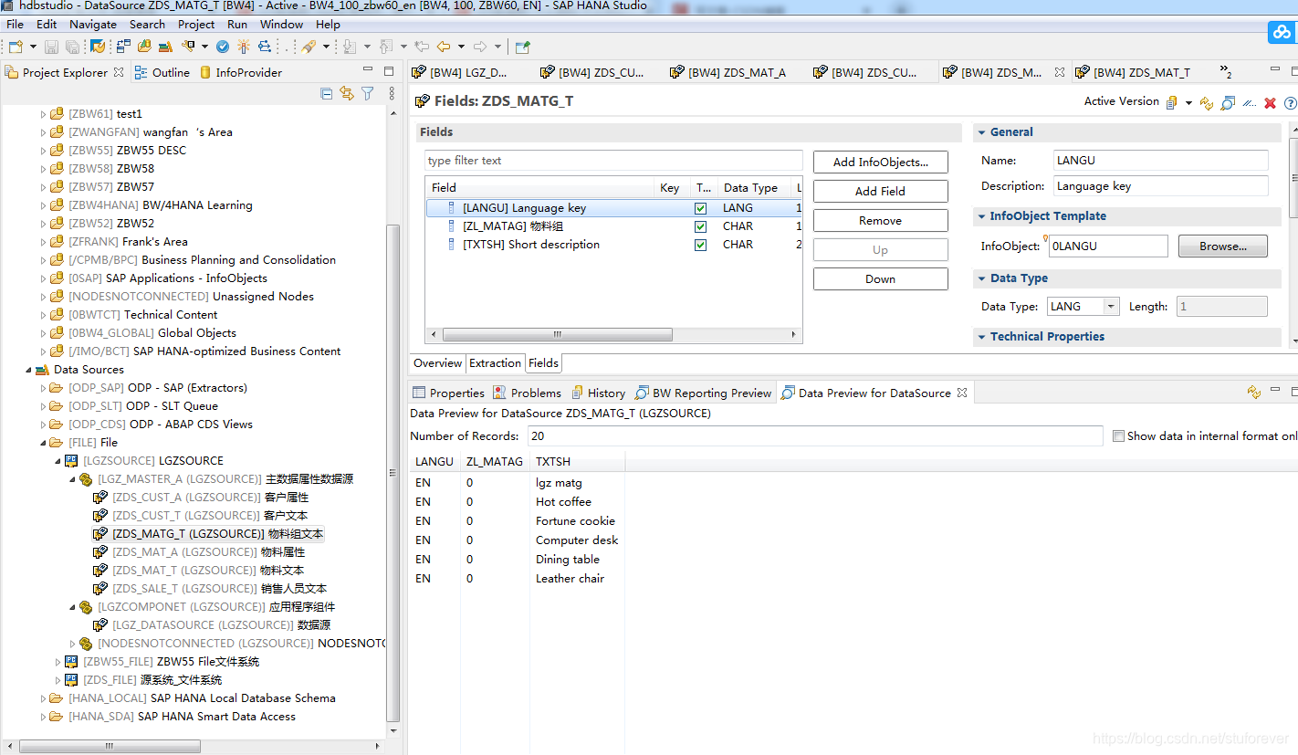Collapse the LGZSOURCE source system node
Image resolution: width=1298 pixels, height=755 pixels.
57,461
